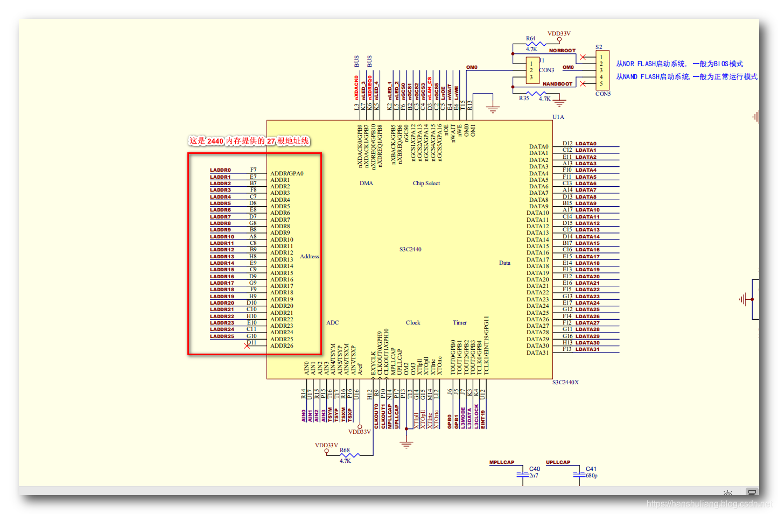Click the Clock group label
Screen dimensions: 778x514
click(x=413, y=322)
